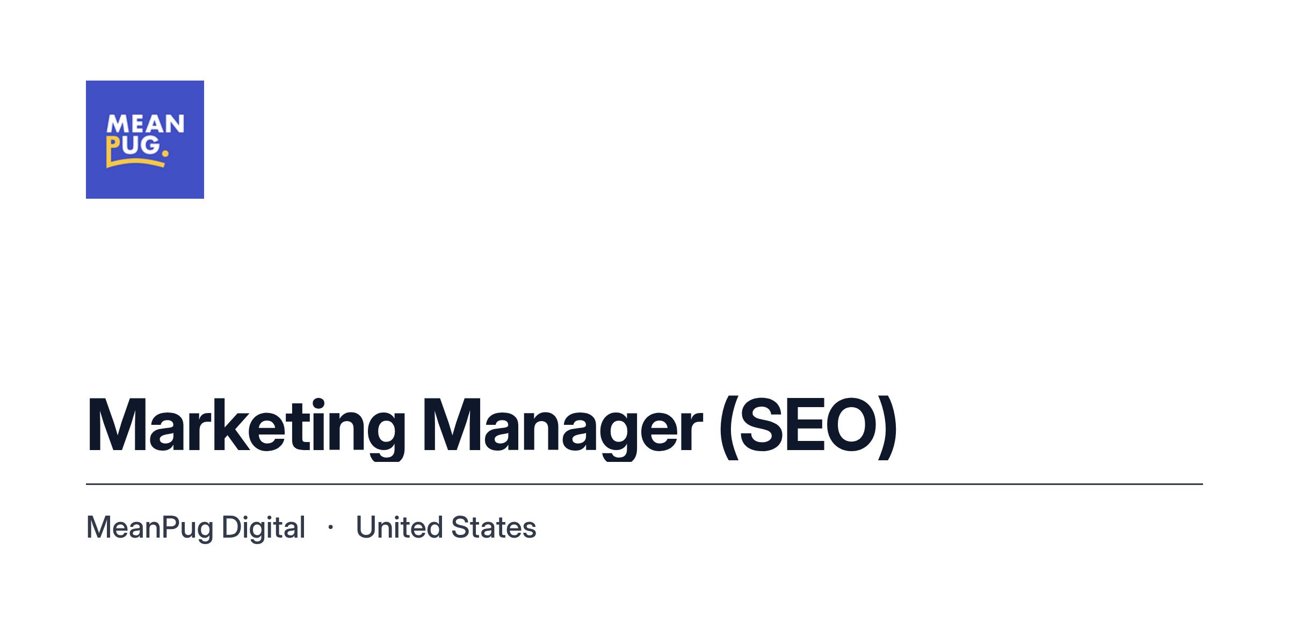Click the word Digital in company name
This screenshot has width=1289, height=630.
[263, 528]
